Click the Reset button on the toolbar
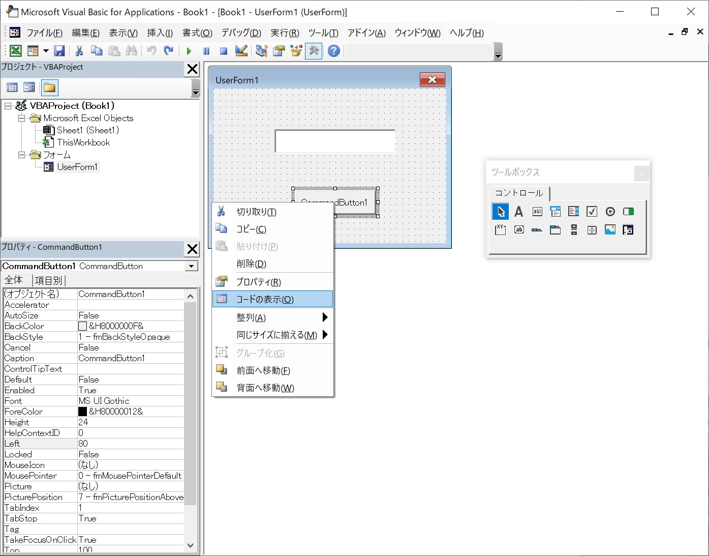Screen dimensions: 709x556 click(223, 51)
